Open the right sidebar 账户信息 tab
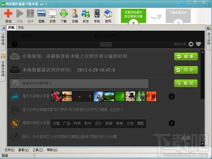 (x=209, y=37)
